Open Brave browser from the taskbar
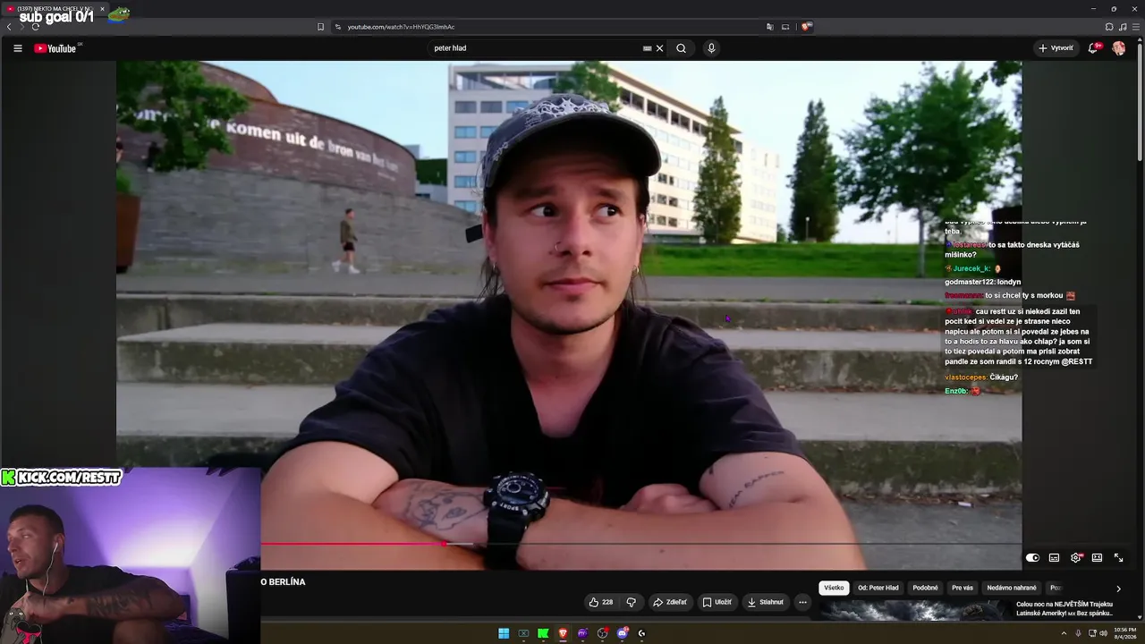The image size is (1145, 644). tap(563, 633)
